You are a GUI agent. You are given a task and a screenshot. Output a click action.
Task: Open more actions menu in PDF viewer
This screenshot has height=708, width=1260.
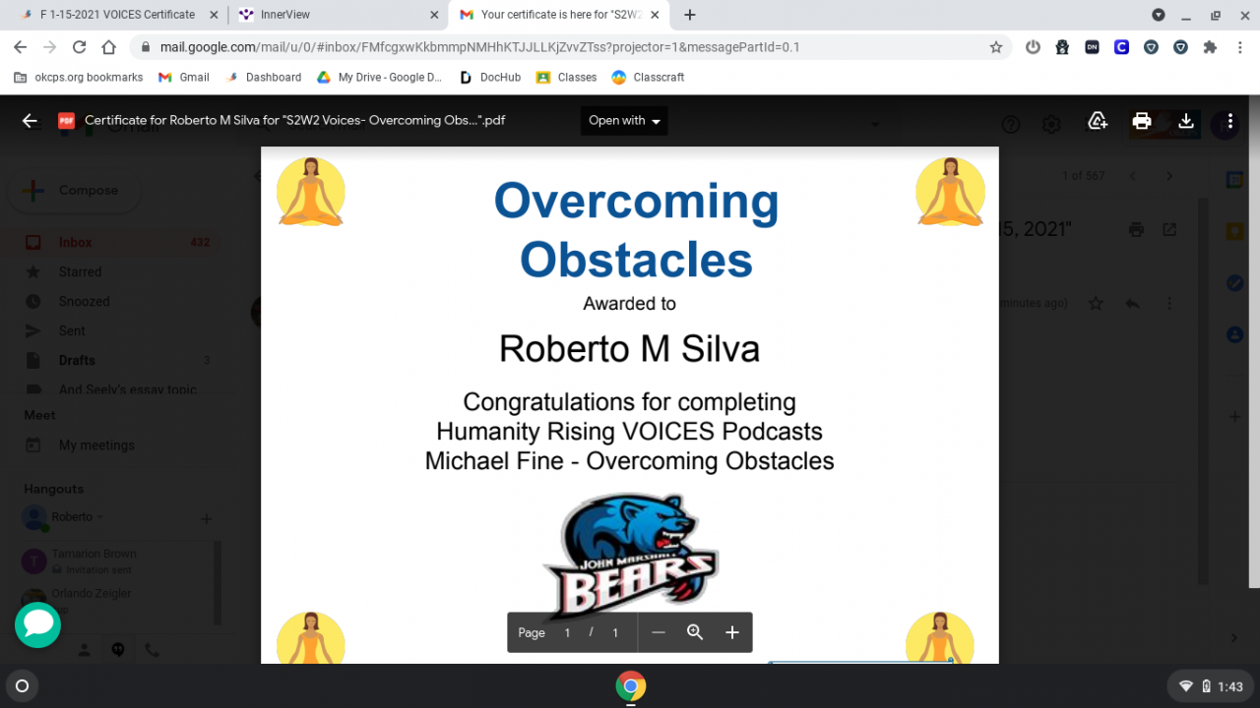1229,121
